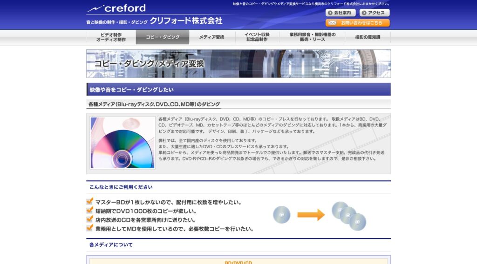Click the クリフォード株式会社 company name
This screenshot has width=477, height=264.
186,20
